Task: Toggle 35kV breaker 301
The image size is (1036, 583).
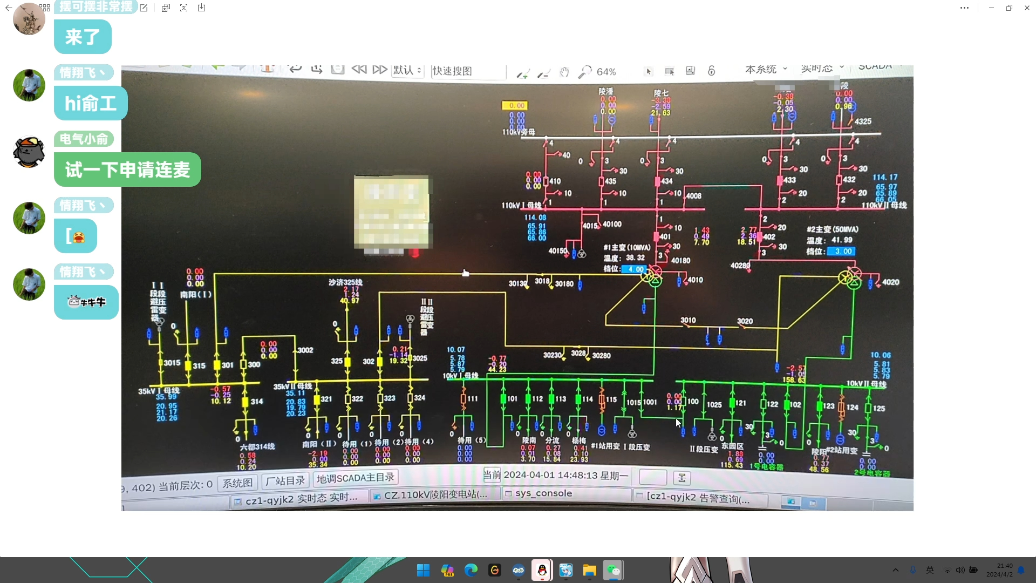Action: pos(216,365)
